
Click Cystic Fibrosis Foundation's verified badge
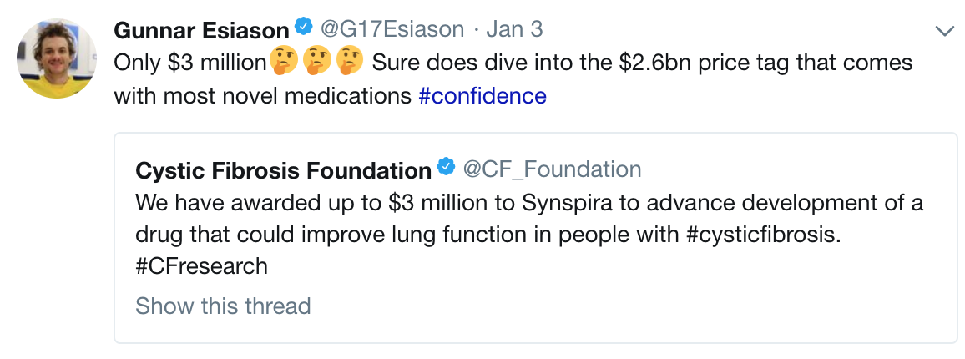coord(447,168)
